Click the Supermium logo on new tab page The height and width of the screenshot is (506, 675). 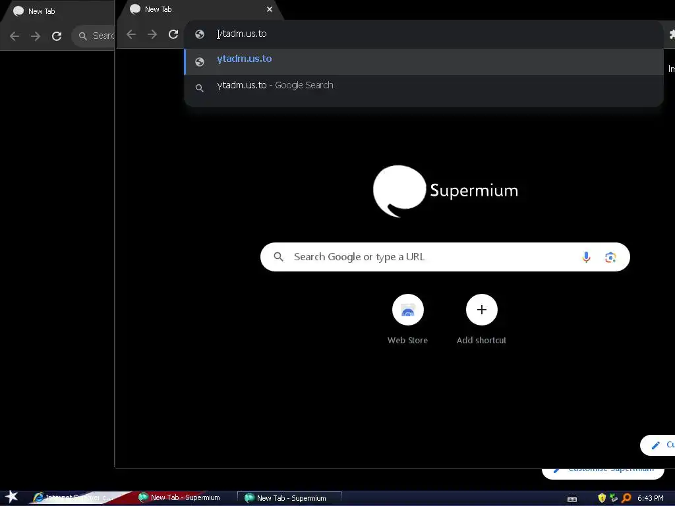446,191
